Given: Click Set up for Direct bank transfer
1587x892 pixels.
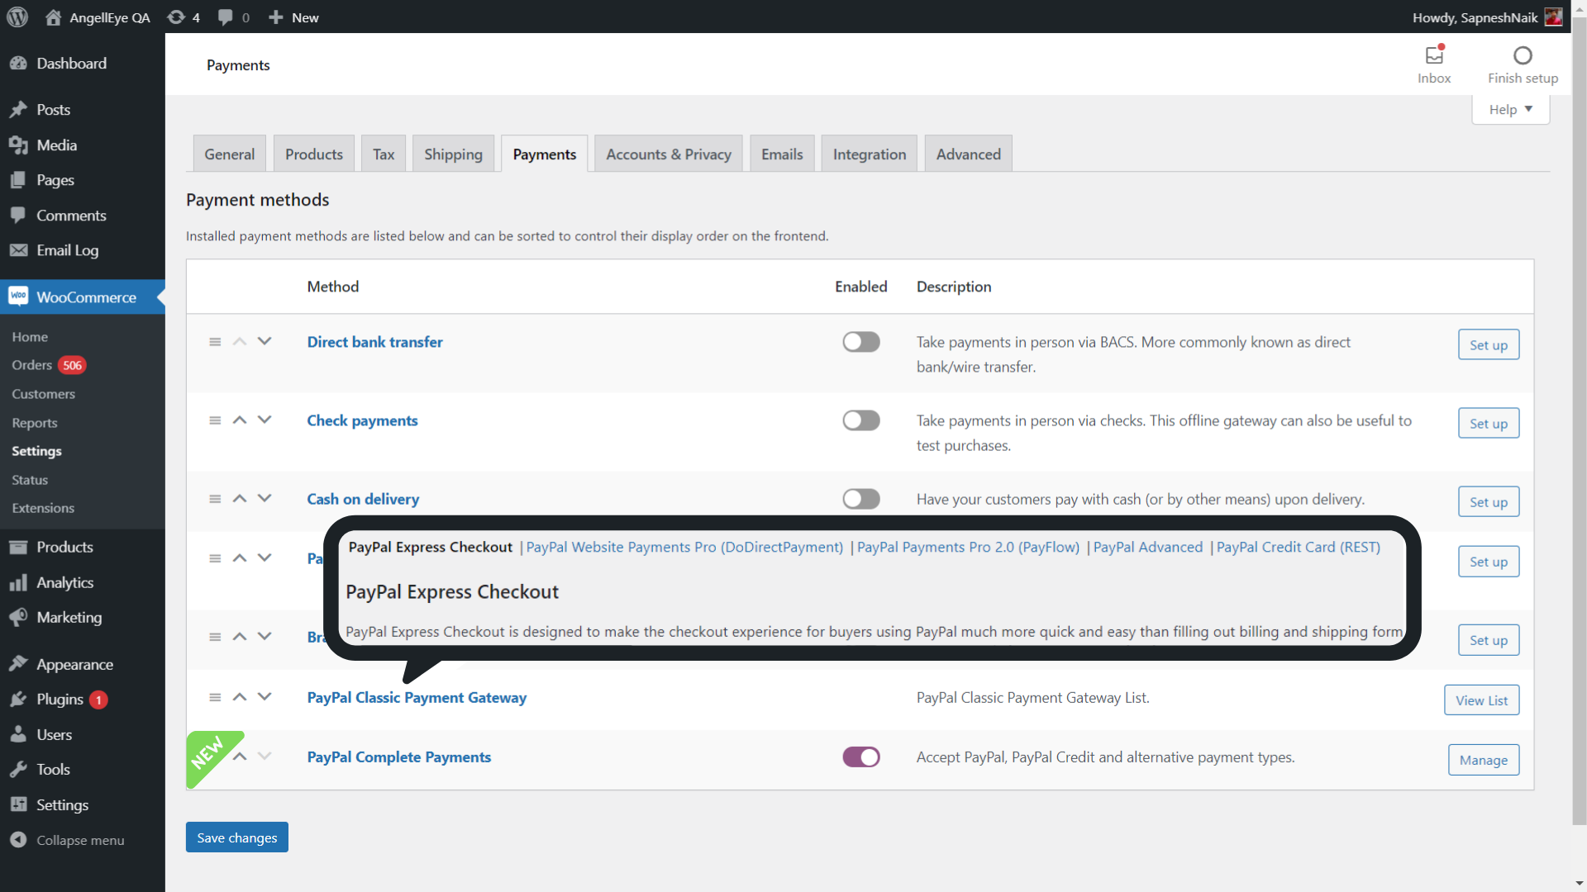Looking at the screenshot, I should click(x=1489, y=345).
